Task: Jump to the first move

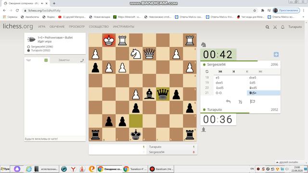Action: (x=220, y=72)
